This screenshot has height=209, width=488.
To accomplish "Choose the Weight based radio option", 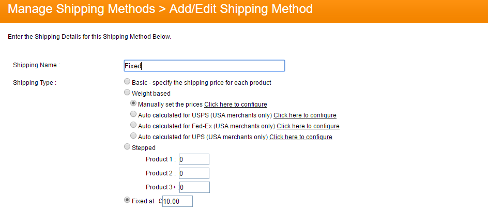I will point(127,93).
